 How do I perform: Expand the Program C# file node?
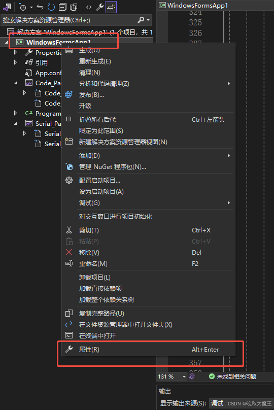point(15,113)
